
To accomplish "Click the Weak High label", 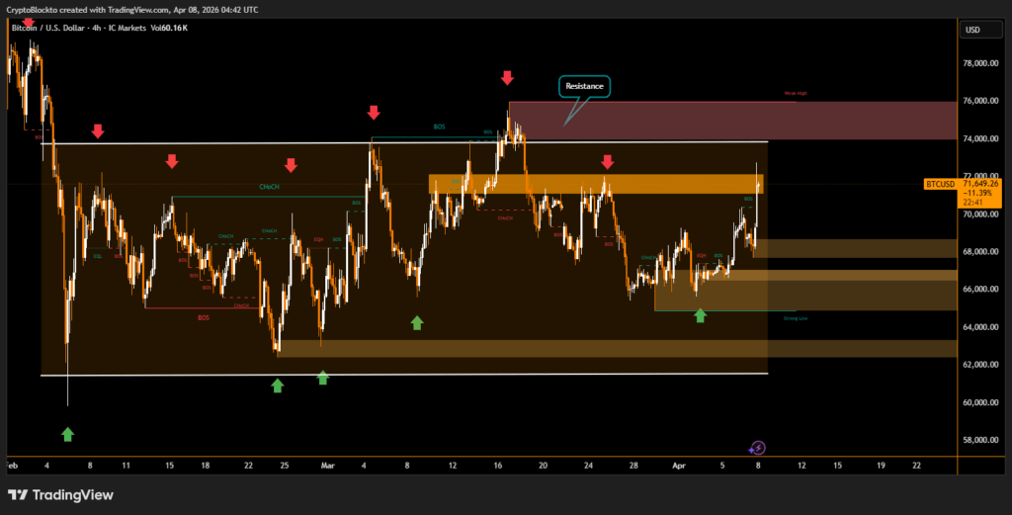I will click(795, 94).
